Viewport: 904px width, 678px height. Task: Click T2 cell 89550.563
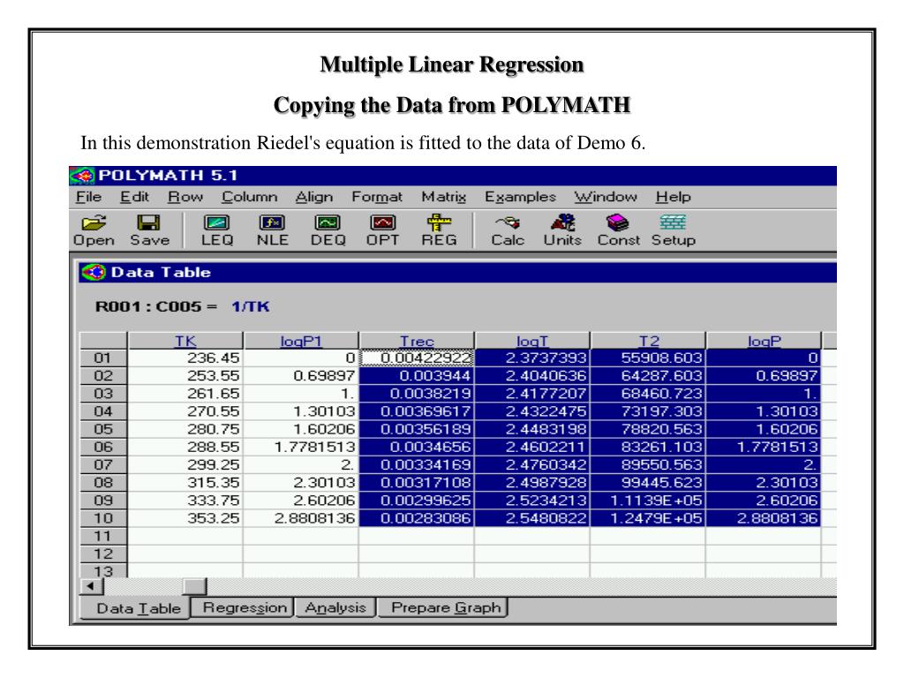tap(648, 464)
